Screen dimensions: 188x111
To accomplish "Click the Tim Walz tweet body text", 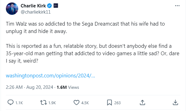I will 92,42.
